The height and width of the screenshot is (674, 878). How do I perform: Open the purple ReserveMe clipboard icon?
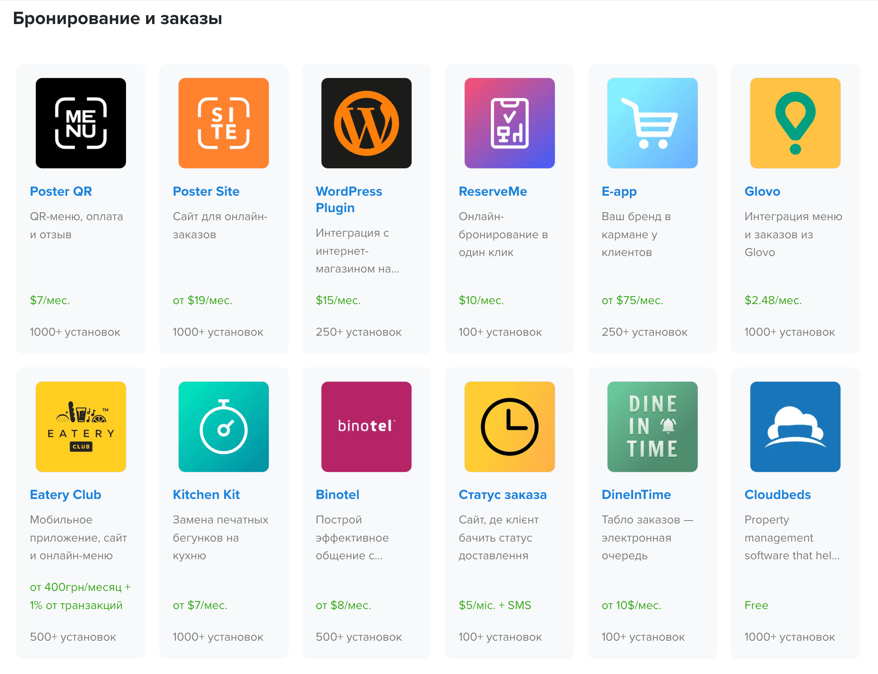pyautogui.click(x=509, y=123)
